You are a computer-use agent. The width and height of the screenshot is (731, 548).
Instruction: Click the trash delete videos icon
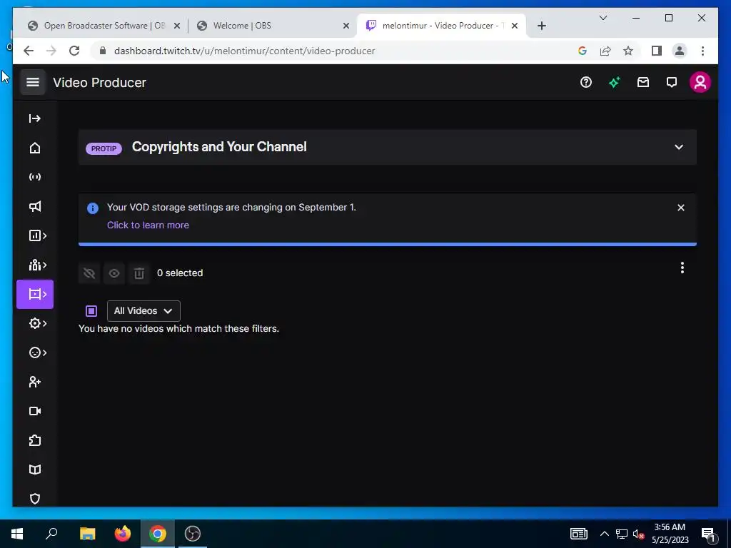point(139,273)
